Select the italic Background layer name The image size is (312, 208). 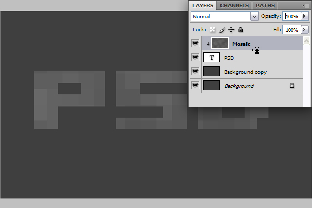[239, 86]
